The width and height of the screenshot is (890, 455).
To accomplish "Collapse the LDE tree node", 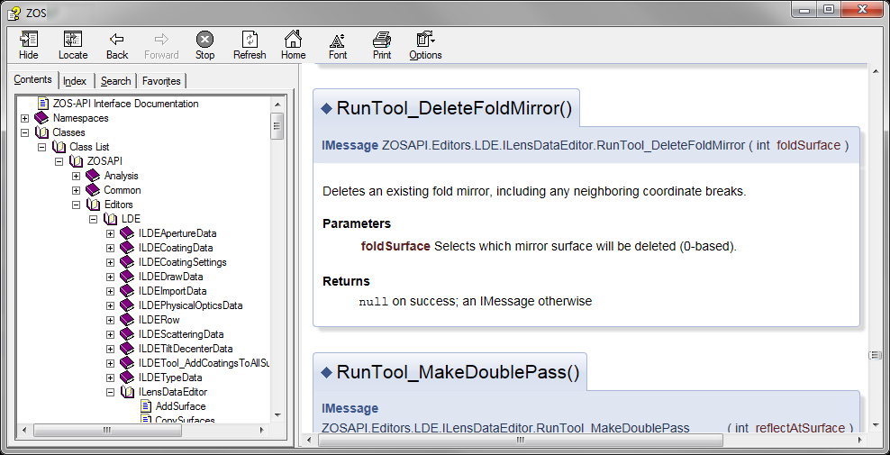I will pyautogui.click(x=93, y=219).
